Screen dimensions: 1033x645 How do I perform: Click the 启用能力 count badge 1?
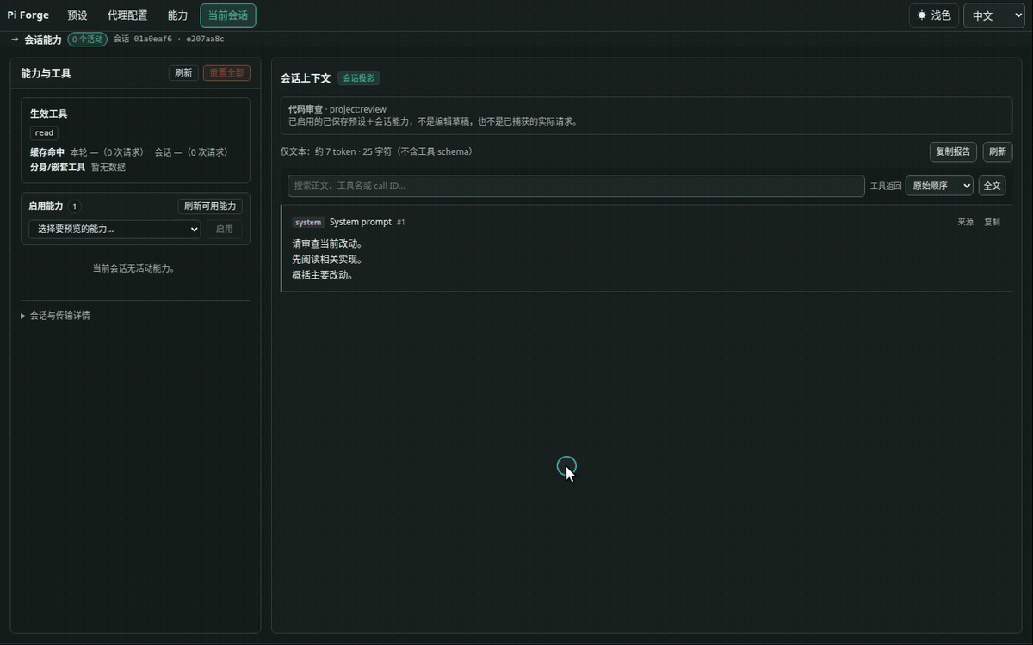(74, 206)
